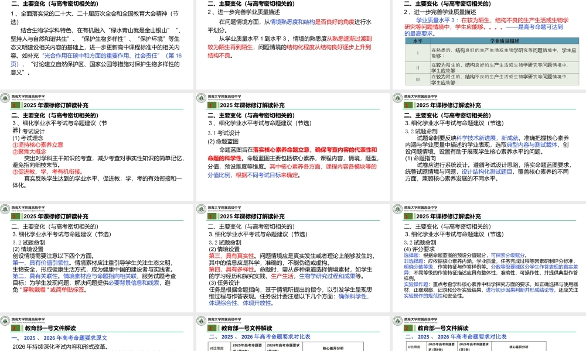Click level III row in 学业质量 table

[492, 80]
